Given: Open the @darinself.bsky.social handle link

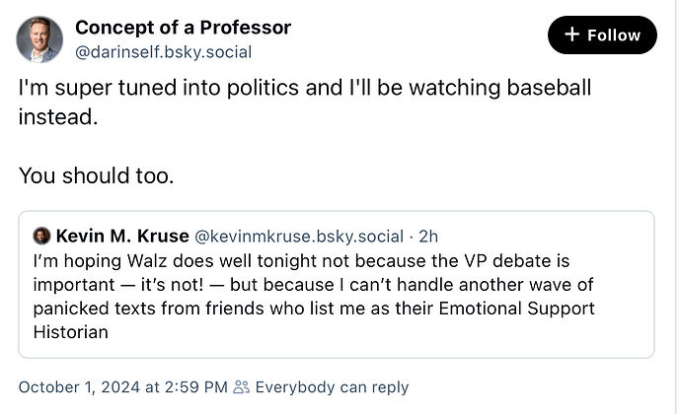Looking at the screenshot, I should click(163, 51).
